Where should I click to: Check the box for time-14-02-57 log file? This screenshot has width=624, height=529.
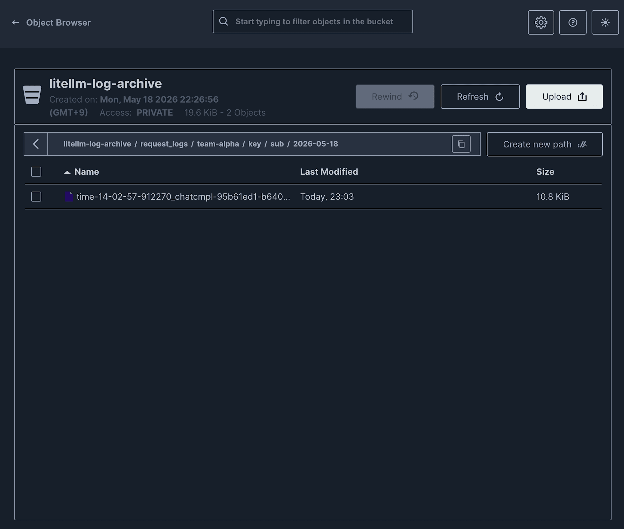(x=36, y=197)
